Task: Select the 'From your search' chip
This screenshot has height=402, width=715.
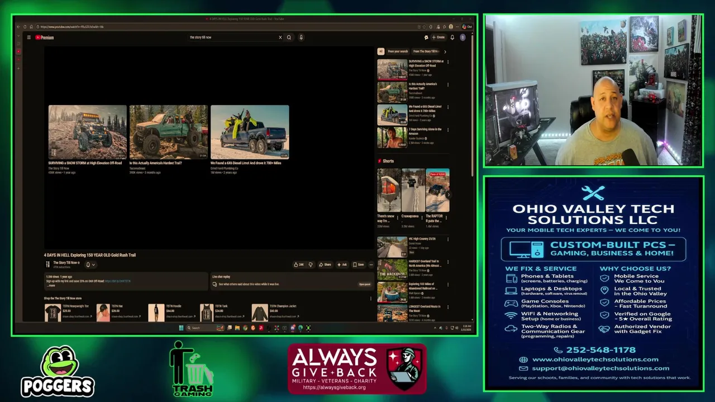Action: tap(398, 51)
